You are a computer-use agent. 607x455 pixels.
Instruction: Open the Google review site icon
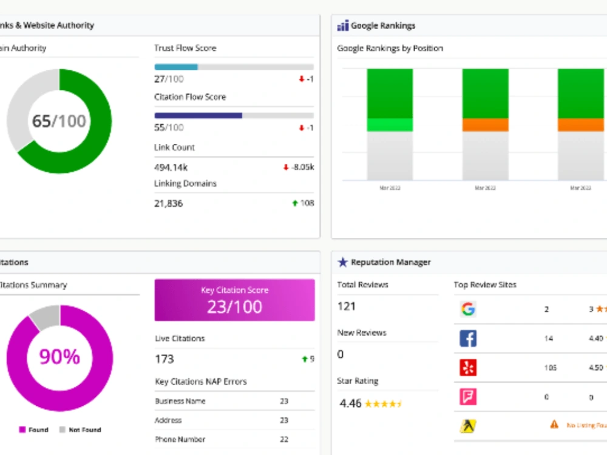[468, 309]
